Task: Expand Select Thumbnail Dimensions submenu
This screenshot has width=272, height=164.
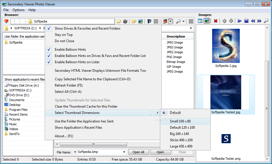Action: click(103, 113)
